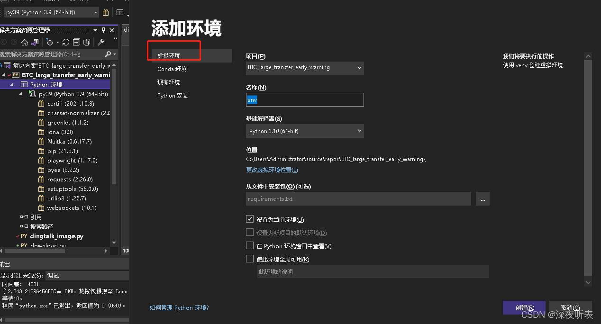Click the send feedback gift icon
601x324 pixels.
click(x=106, y=12)
